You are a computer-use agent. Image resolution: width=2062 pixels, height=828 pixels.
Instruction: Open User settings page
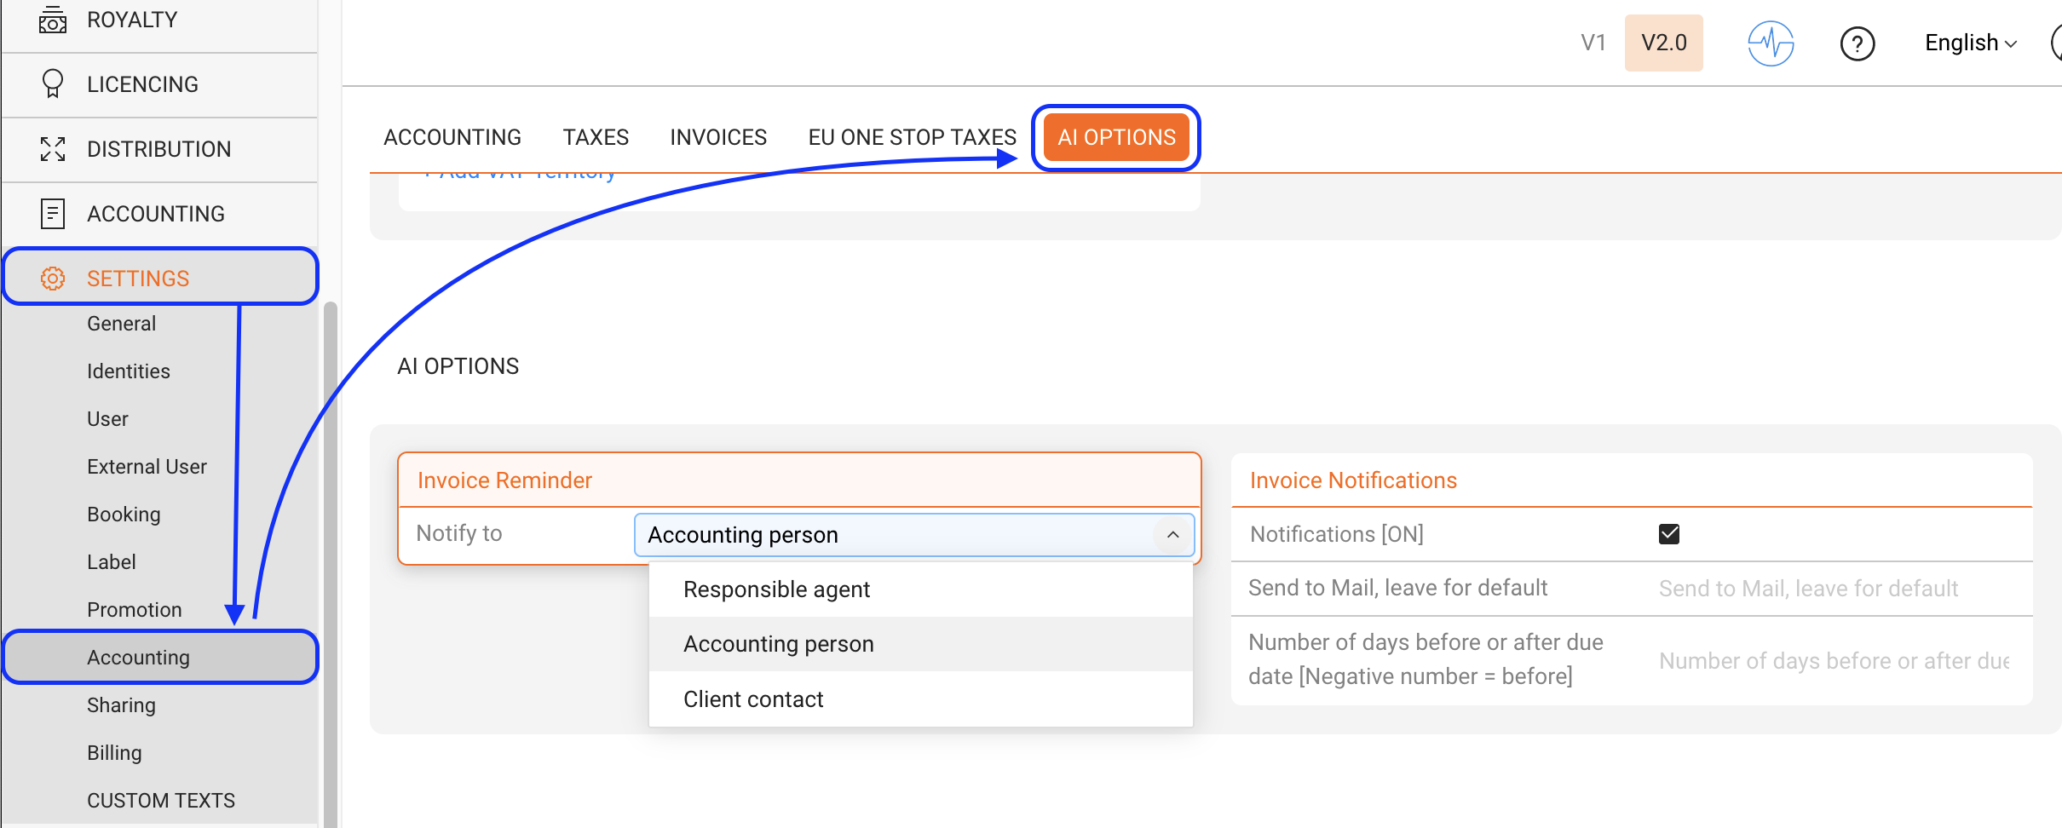coord(107,419)
